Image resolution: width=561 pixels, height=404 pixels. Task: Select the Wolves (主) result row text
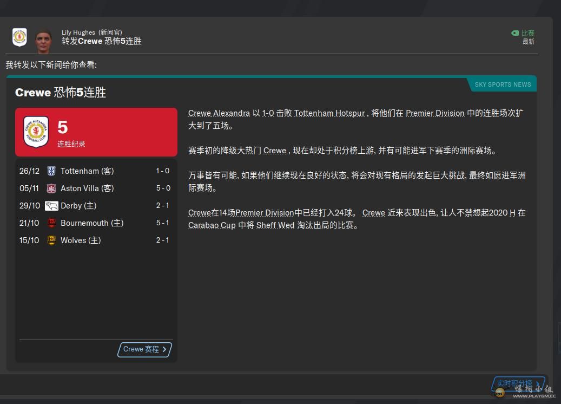pos(81,240)
